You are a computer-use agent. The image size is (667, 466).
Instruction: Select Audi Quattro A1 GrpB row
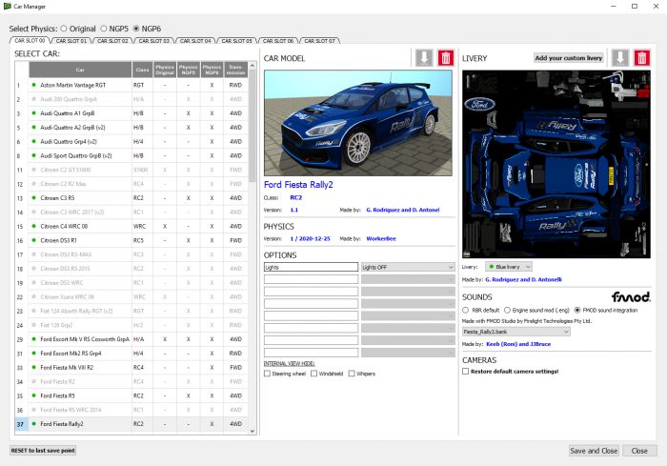pyautogui.click(x=131, y=113)
